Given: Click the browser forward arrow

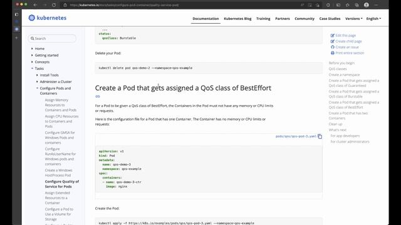Looking at the screenshot, I should 44,5.
